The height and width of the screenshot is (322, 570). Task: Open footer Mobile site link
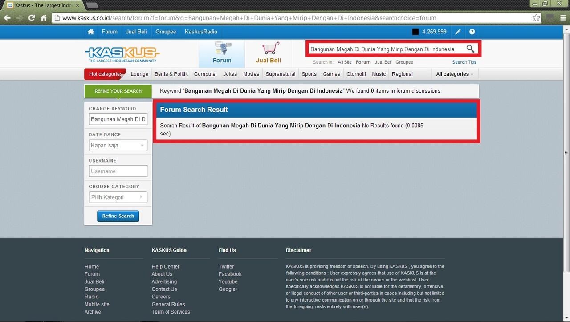pyautogui.click(x=97, y=304)
